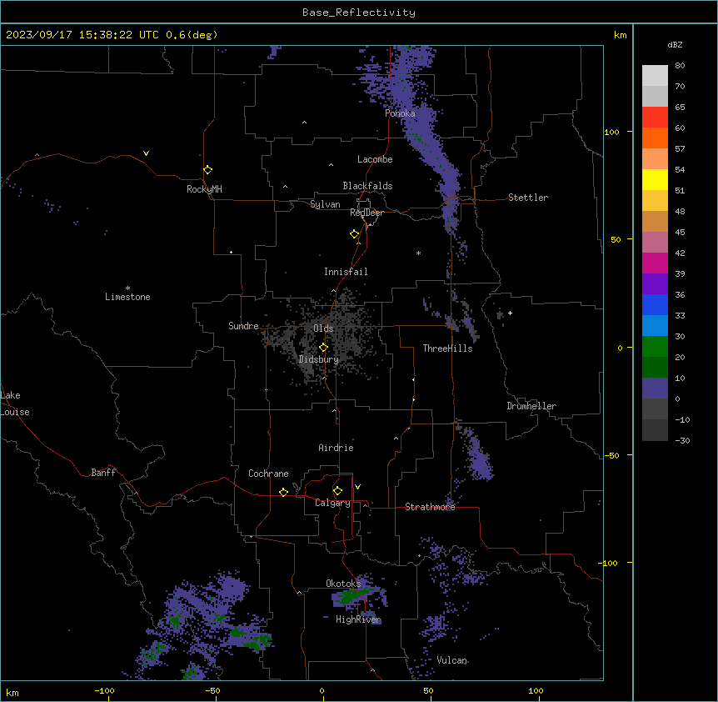
Task: Click the Limestone label
Action: click(127, 297)
